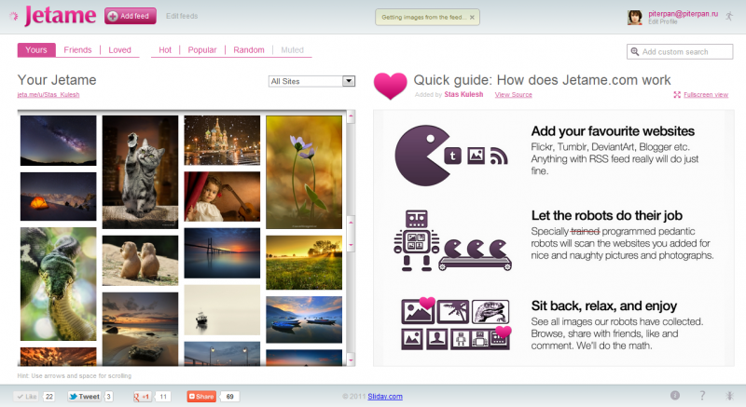Click the 'Let the robots do their job' heading
Image resolution: width=746 pixels, height=407 pixels.
pyautogui.click(x=607, y=216)
